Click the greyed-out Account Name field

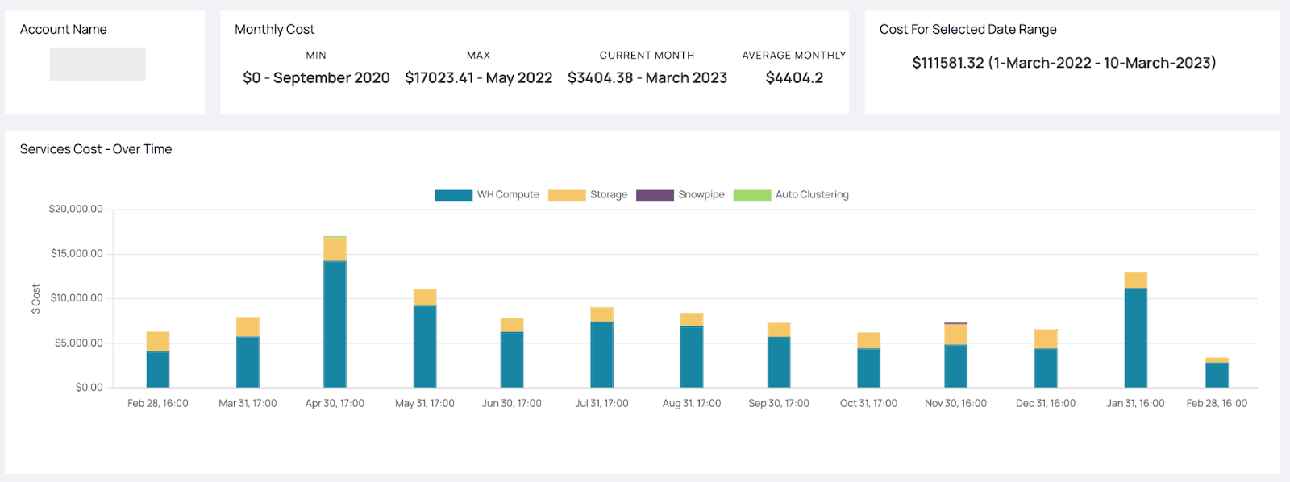[98, 64]
